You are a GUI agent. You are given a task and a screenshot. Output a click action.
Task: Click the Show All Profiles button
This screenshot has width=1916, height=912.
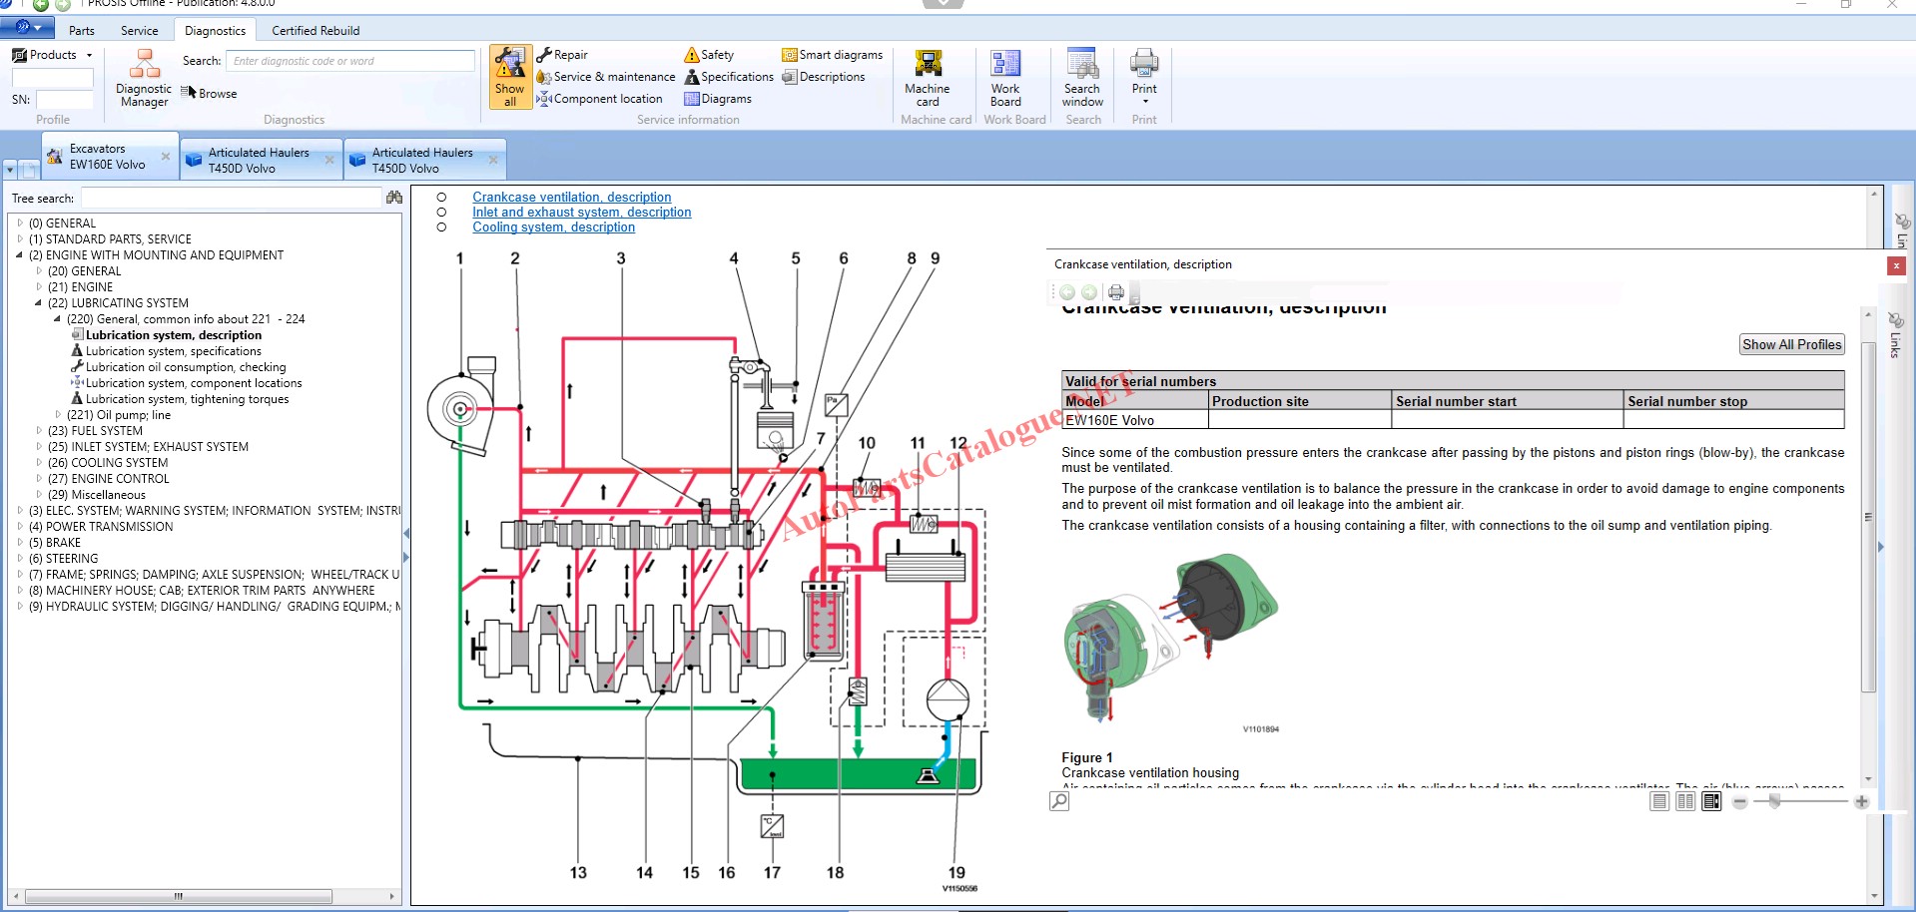[x=1791, y=344]
